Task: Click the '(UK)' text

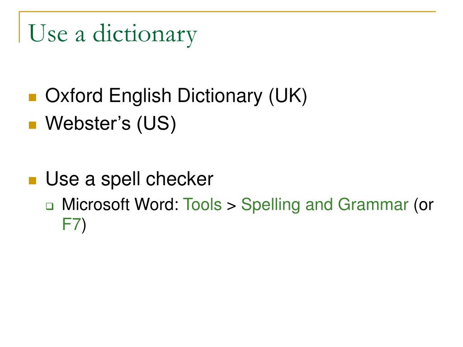Action: (x=288, y=96)
